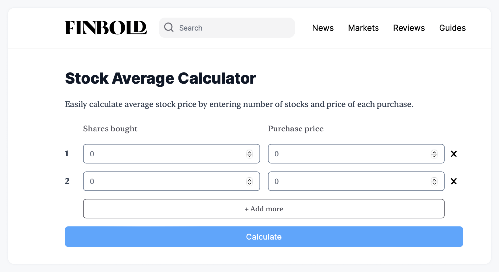Image resolution: width=499 pixels, height=272 pixels.
Task: Delete row 2 using its X icon
Action: [454, 181]
